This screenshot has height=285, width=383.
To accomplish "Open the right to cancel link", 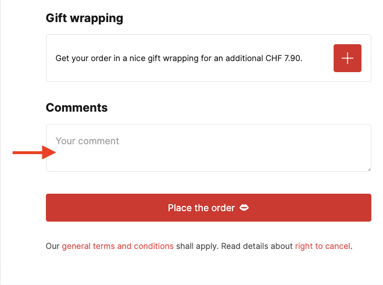I will click(323, 246).
